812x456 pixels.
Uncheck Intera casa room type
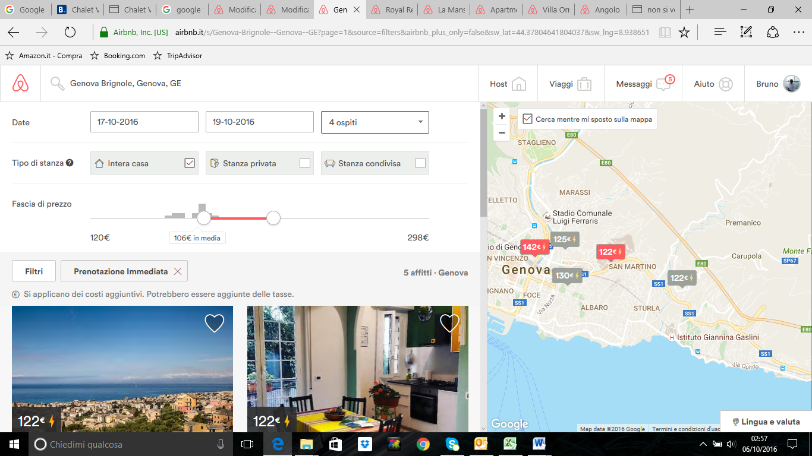(190, 163)
